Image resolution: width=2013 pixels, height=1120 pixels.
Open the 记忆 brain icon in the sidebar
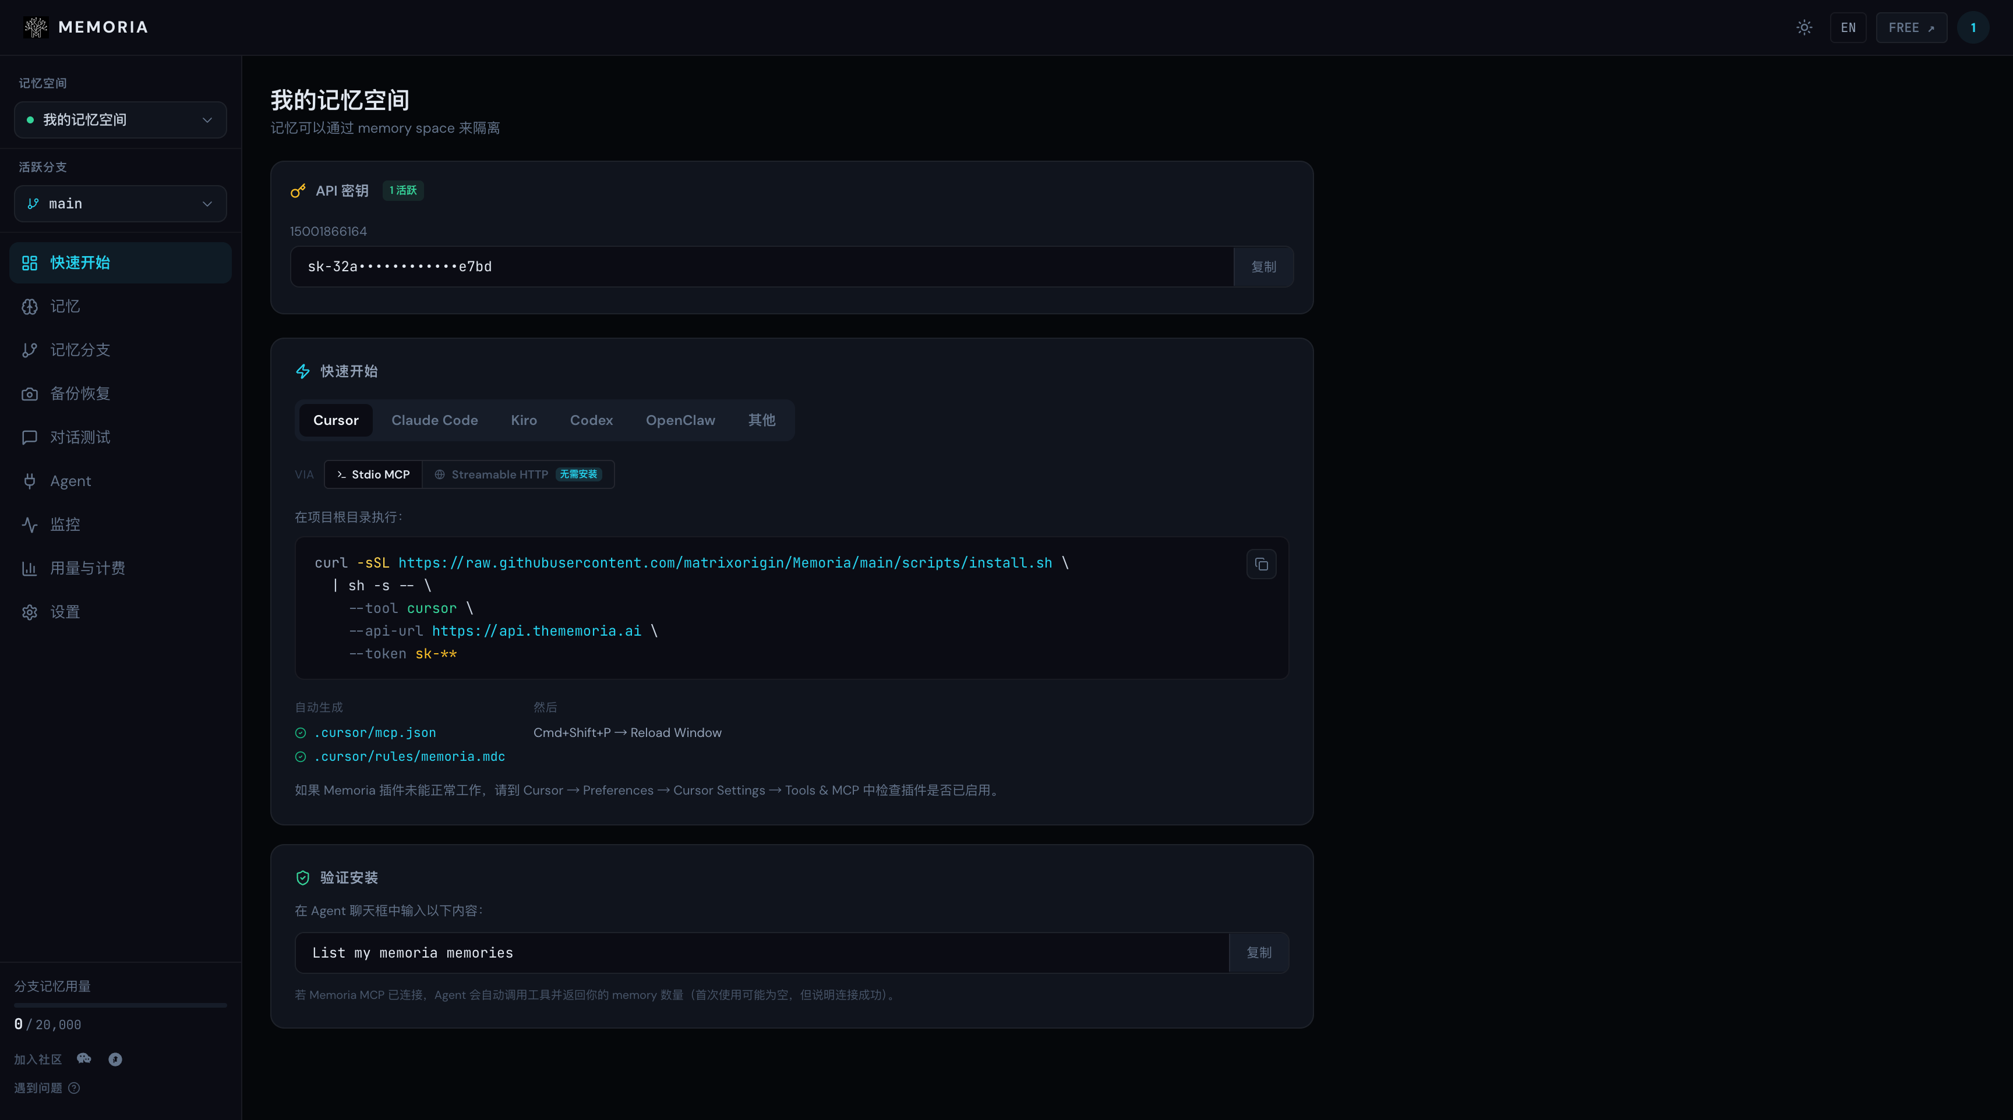click(30, 306)
